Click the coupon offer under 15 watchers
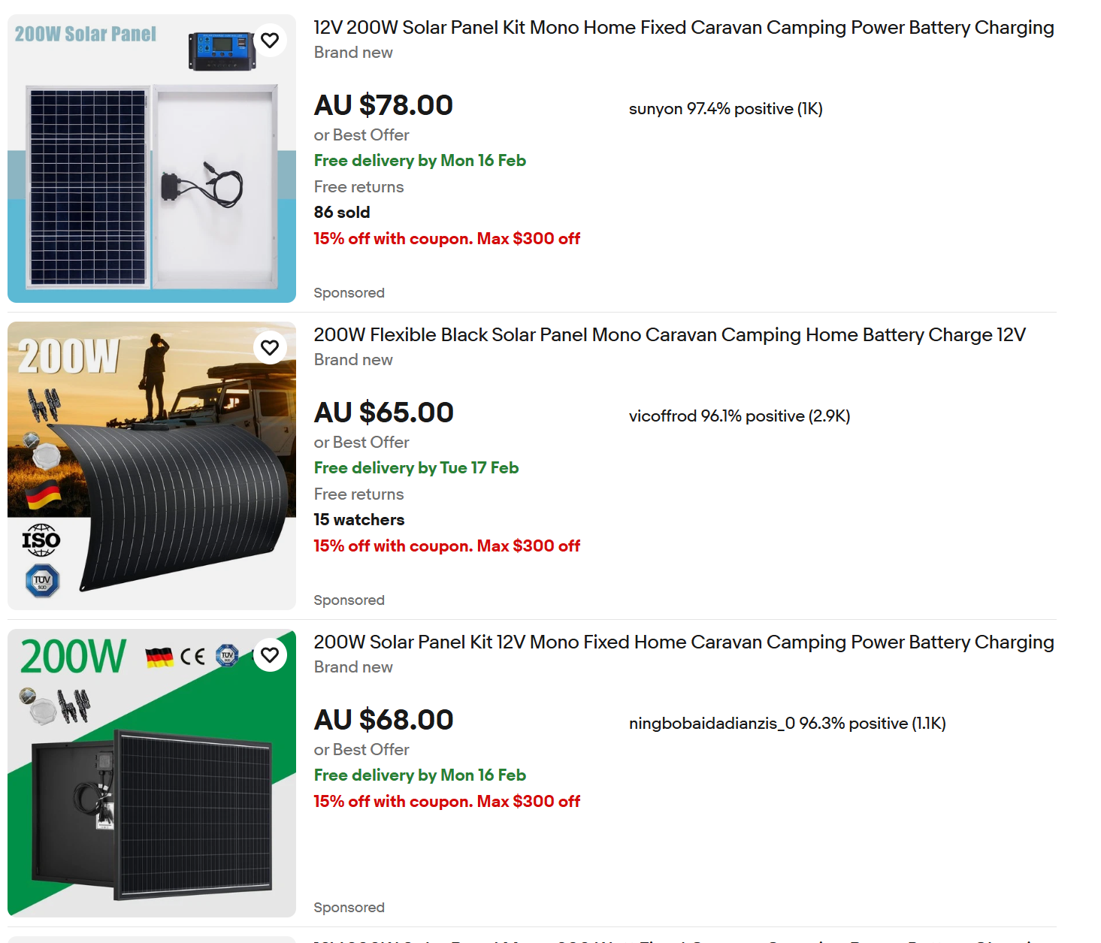This screenshot has height=943, width=1101. pos(446,546)
